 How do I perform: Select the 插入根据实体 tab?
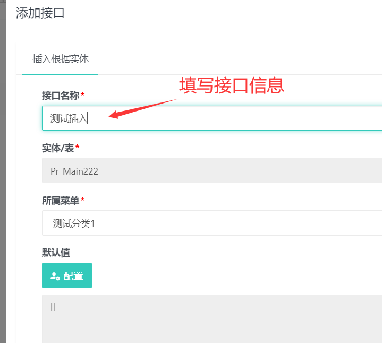pos(61,59)
